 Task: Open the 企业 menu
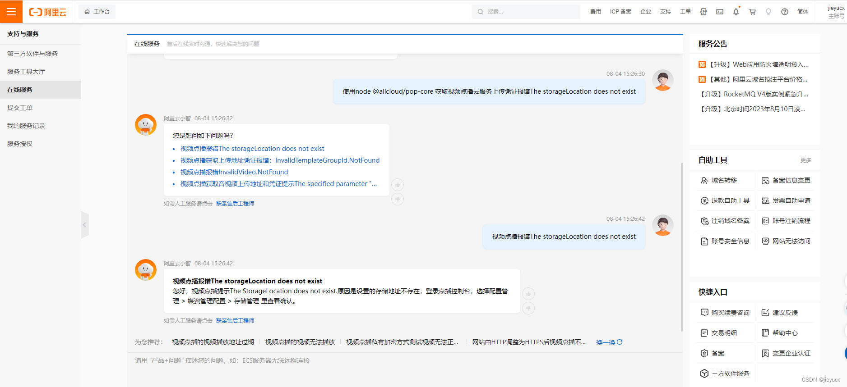[x=646, y=12]
